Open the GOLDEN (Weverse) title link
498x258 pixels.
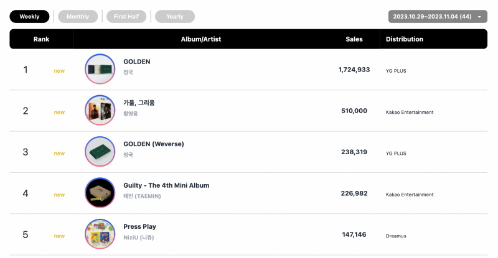coord(154,144)
